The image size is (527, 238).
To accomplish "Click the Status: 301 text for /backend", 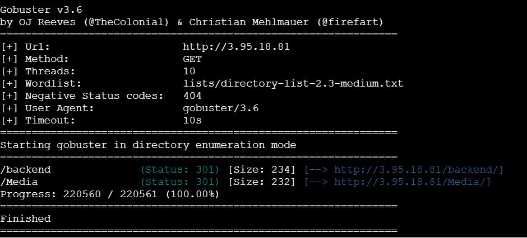I will pyautogui.click(x=180, y=170).
